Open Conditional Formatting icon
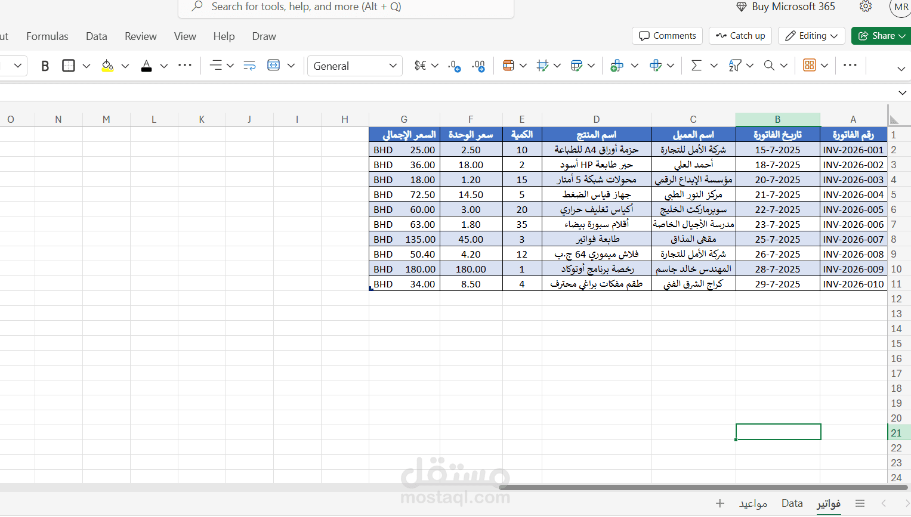The image size is (911, 517). 508,66
